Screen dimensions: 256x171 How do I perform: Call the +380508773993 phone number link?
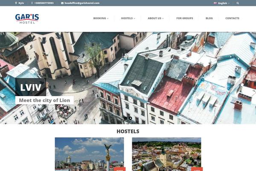[x=44, y=3]
